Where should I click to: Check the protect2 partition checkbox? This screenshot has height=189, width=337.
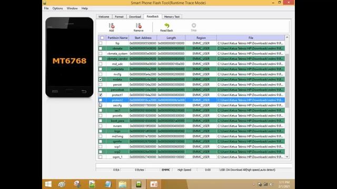click(101, 100)
